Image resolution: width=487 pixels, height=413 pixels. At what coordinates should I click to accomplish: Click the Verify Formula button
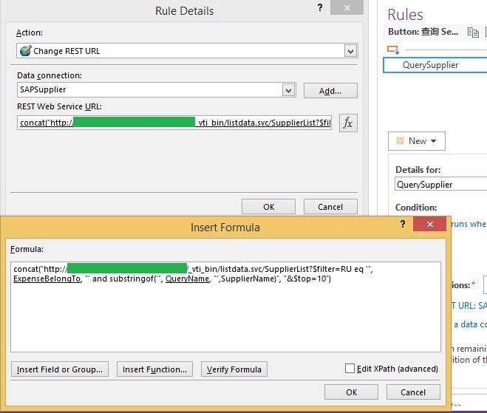coord(234,369)
